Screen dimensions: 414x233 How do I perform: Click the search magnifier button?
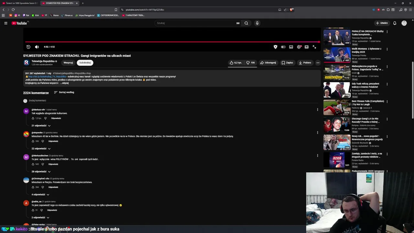click(246, 23)
